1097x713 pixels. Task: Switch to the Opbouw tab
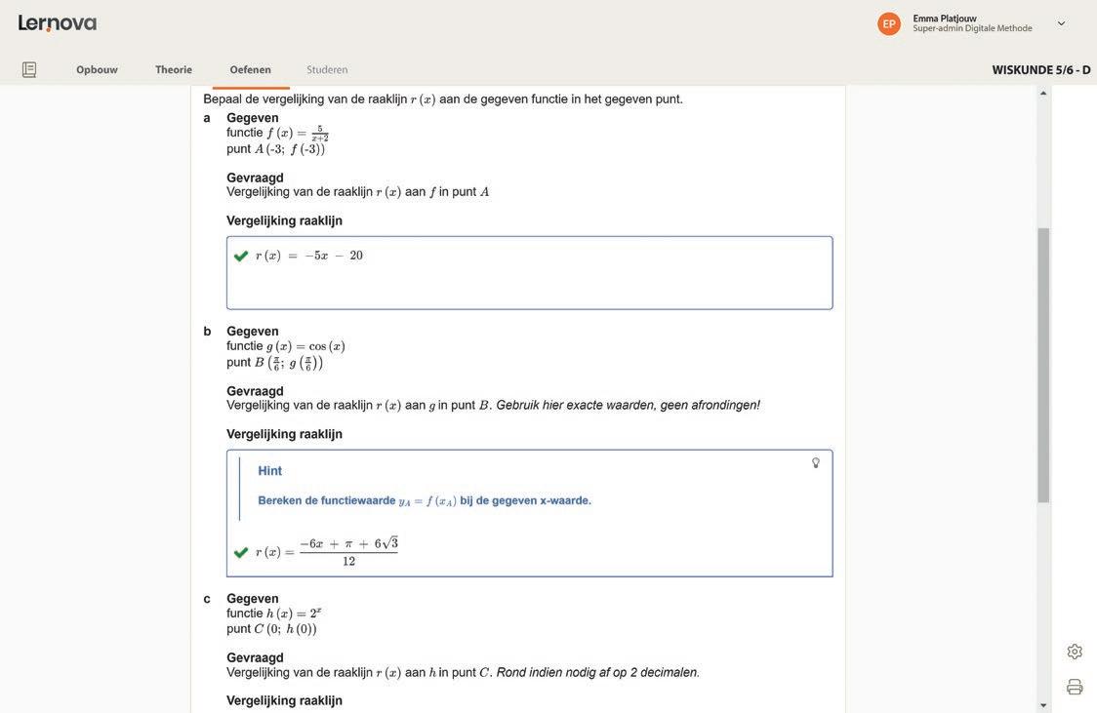pyautogui.click(x=97, y=69)
